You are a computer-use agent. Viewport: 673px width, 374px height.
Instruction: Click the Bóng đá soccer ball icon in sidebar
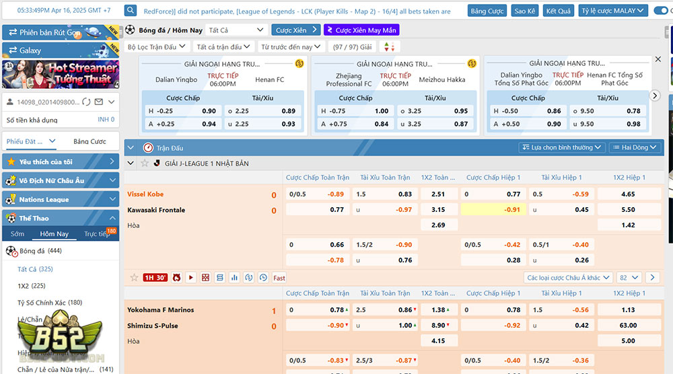(x=11, y=251)
